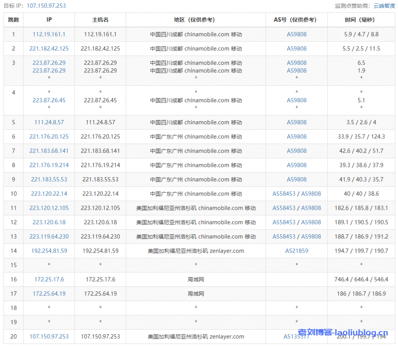Image resolution: width=398 pixels, height=347 pixels.
Task: Click IP link 112.19.161.1
Action: click(49, 34)
